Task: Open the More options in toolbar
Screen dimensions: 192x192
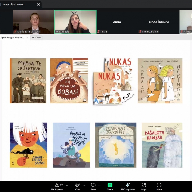Action: [x=159, y=186]
